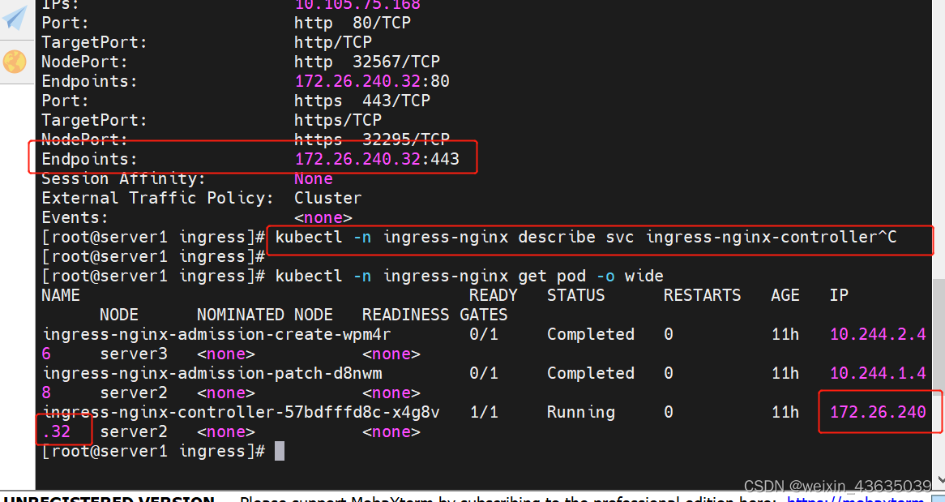The image size is (945, 502).
Task: Click the 'kubectl -n ingress-nginx describe svc' command line
Action: (x=586, y=237)
